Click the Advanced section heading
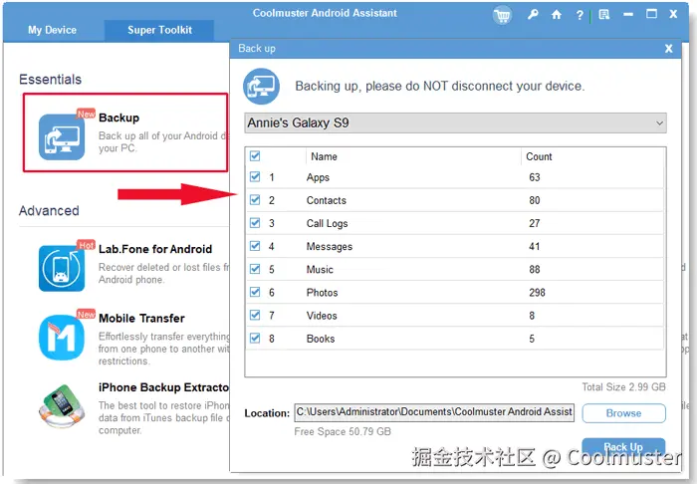Image resolution: width=697 pixels, height=484 pixels. [49, 211]
